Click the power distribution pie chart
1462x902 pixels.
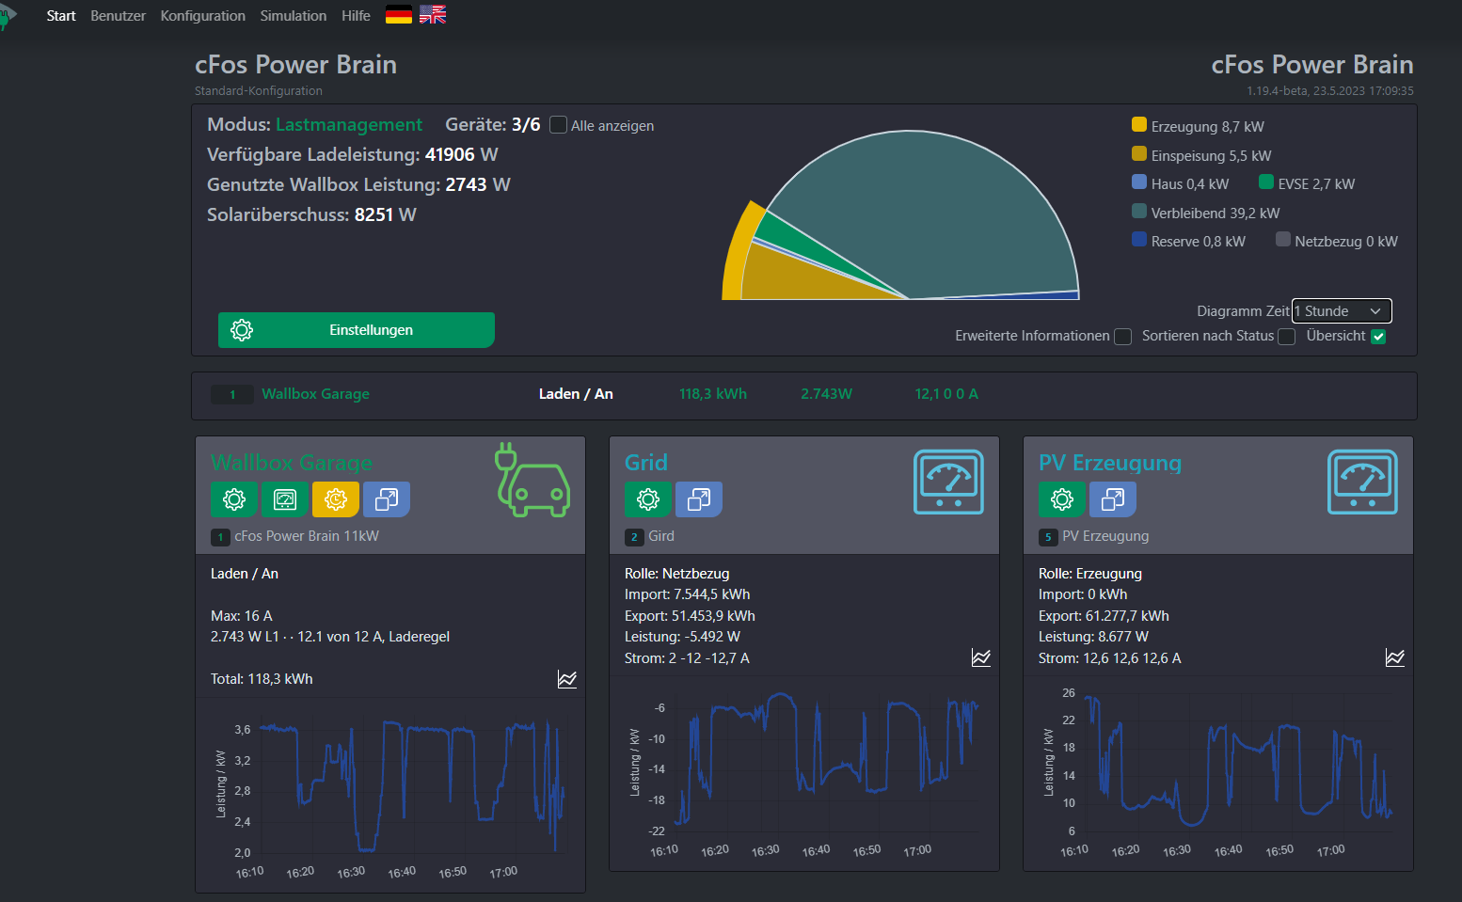pos(900,215)
